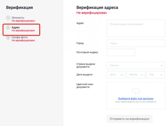The height and width of the screenshot is (126, 168).
Task: Click the Выберите файл для загрузки link
Action: [136, 98]
